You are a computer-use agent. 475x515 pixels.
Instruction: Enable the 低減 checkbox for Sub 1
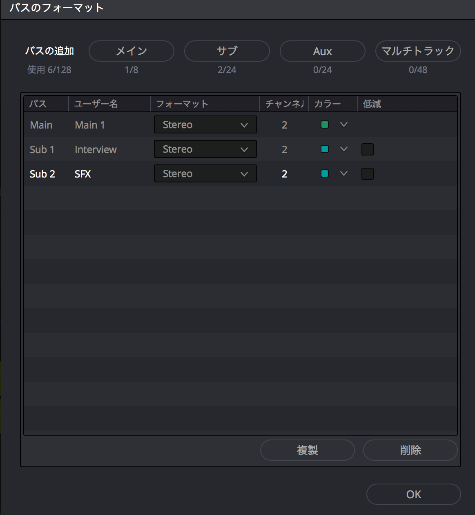tap(368, 149)
